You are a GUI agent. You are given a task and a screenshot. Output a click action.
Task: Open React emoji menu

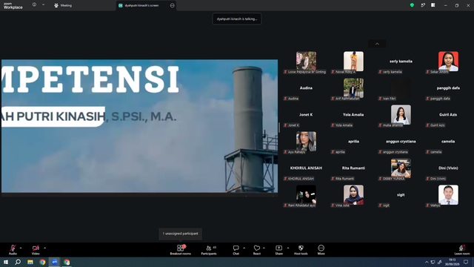tap(257, 250)
